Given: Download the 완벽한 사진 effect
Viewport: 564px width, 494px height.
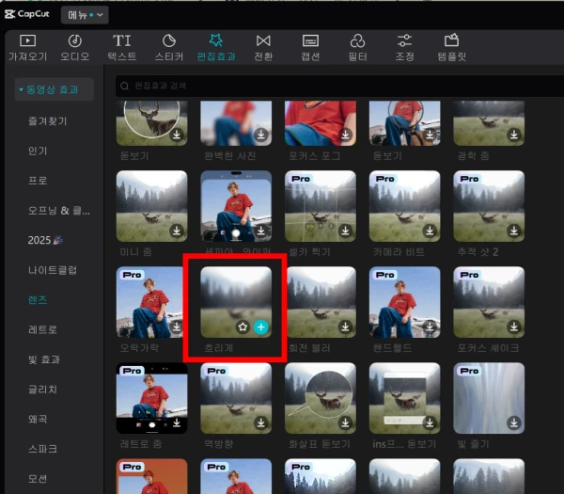Looking at the screenshot, I should (x=261, y=135).
